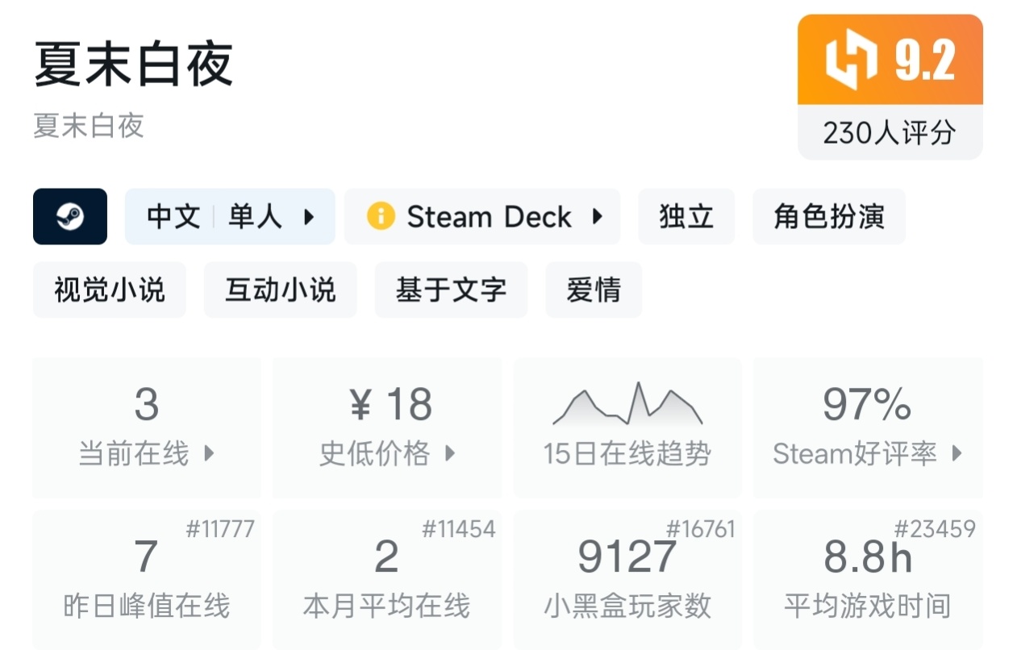This screenshot has height=650, width=1017.
Task: Click the Xiaoheihe logo in score badge
Action: pos(851,60)
